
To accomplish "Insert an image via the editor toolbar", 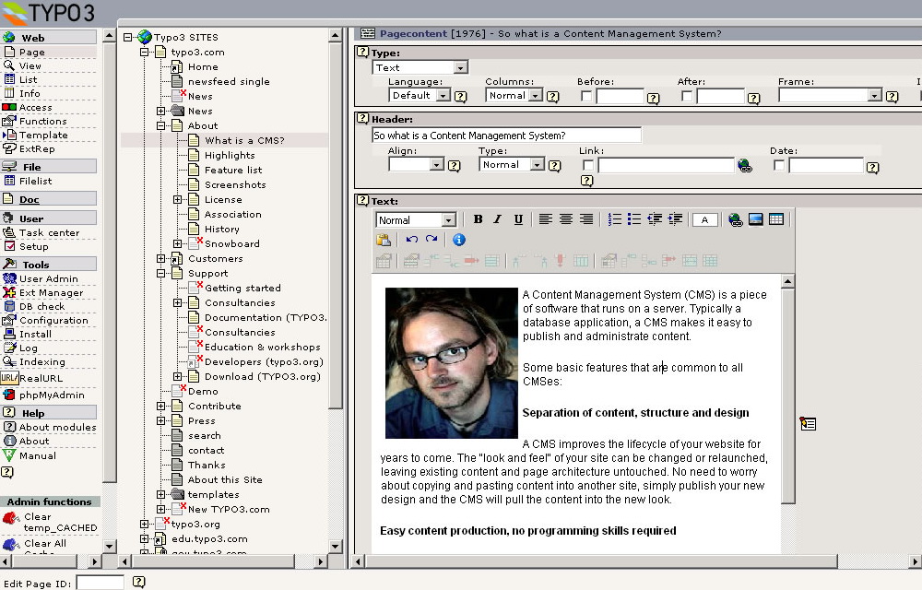I will pyautogui.click(x=756, y=219).
